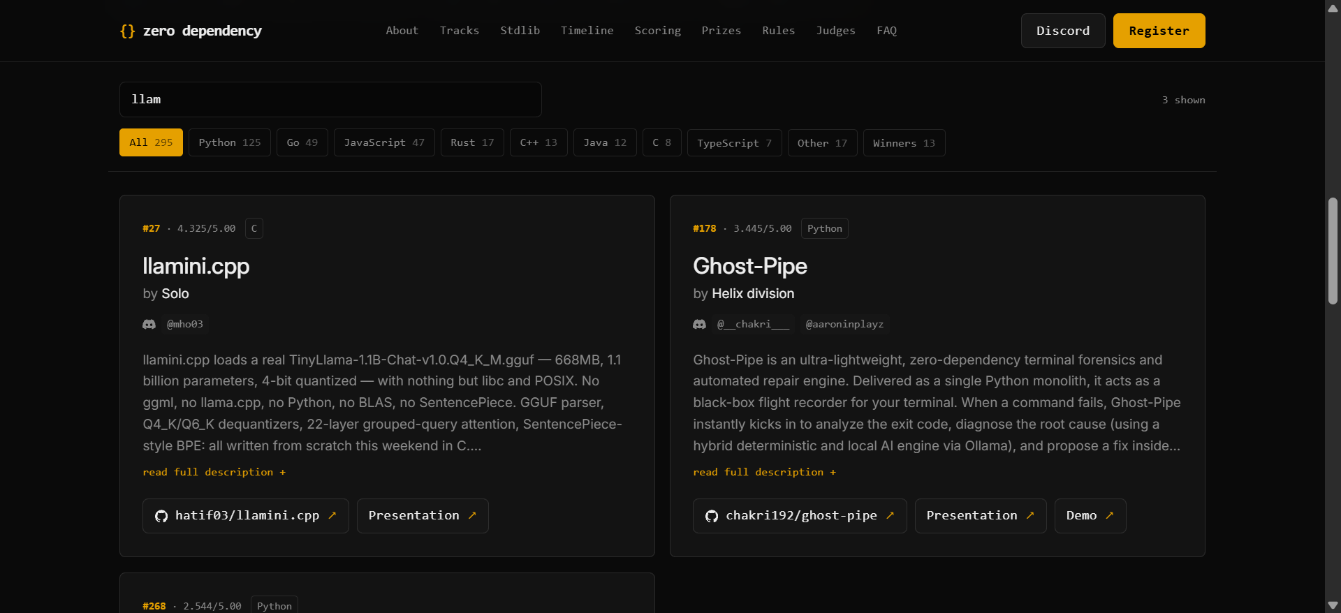The width and height of the screenshot is (1341, 613).
Task: Open the llamini.cpp project title
Action: tap(196, 266)
